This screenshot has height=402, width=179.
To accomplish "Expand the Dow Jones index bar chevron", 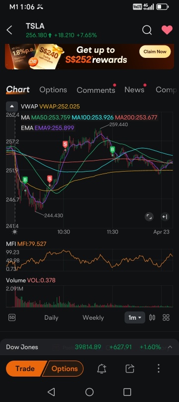I will [170, 347].
